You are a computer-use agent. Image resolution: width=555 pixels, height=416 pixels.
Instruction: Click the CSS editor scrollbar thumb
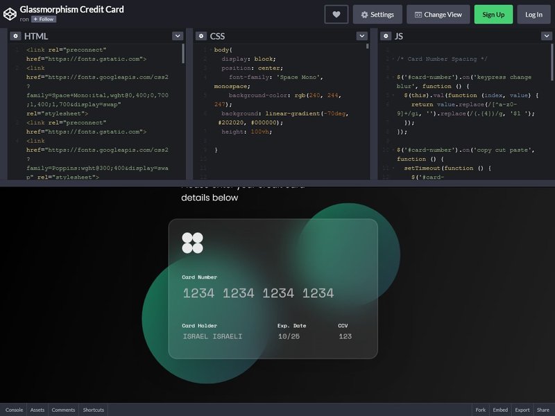tap(368, 46)
